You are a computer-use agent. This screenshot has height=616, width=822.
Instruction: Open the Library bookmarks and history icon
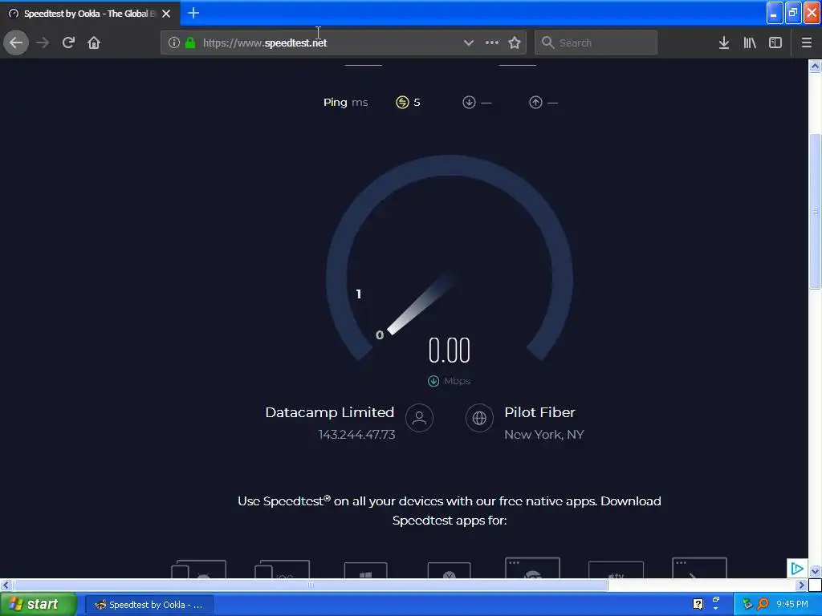point(750,43)
